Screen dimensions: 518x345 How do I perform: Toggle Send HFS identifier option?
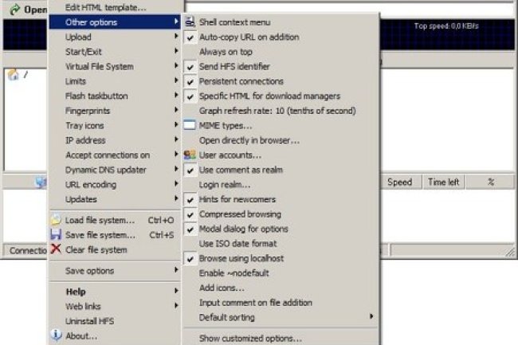[x=281, y=66]
